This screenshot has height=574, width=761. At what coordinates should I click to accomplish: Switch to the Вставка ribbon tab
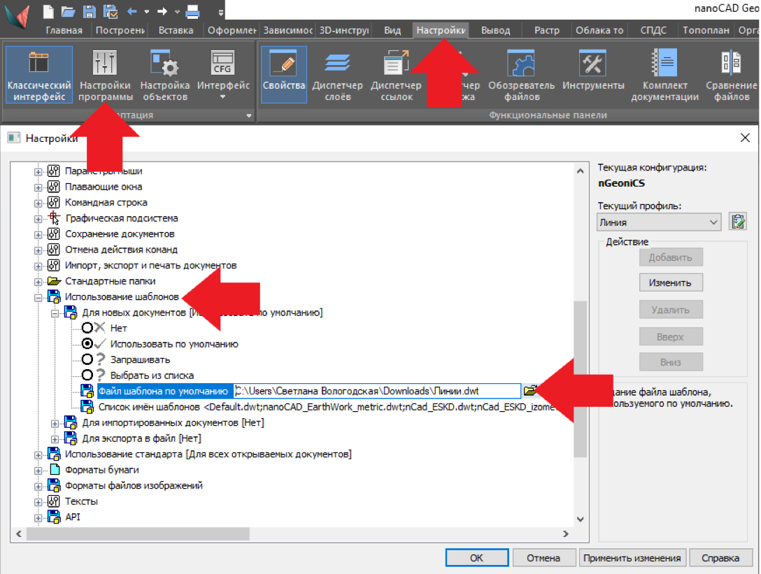[176, 30]
